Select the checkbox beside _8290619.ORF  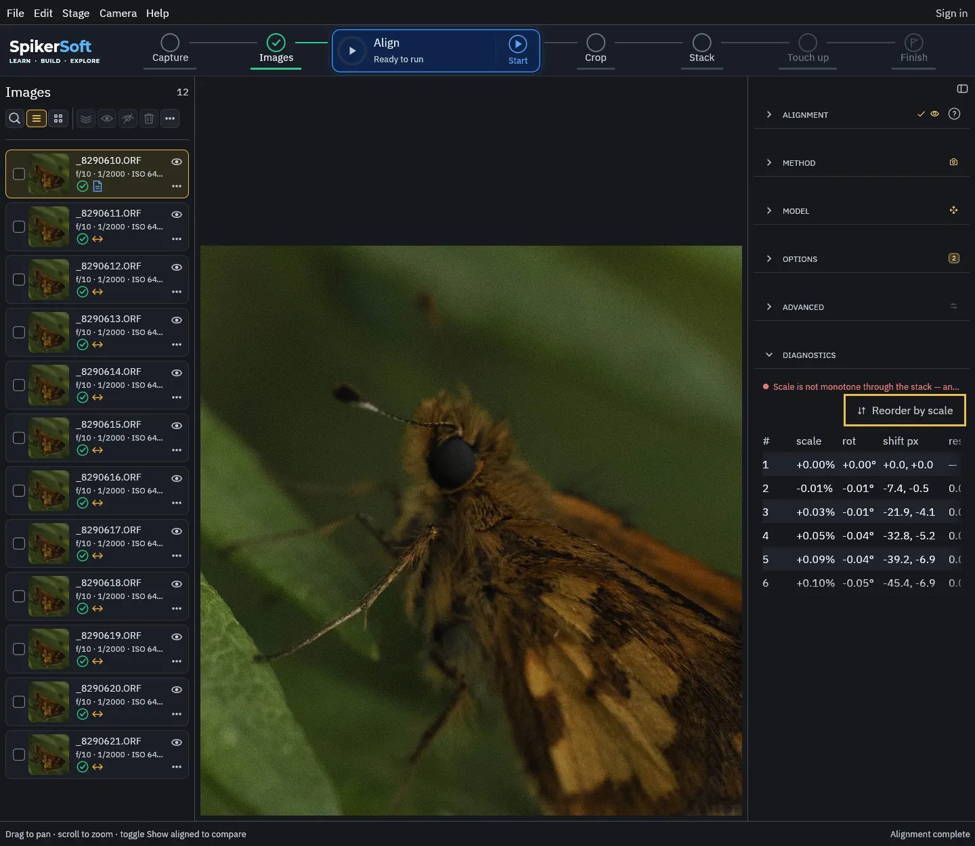pyautogui.click(x=19, y=649)
